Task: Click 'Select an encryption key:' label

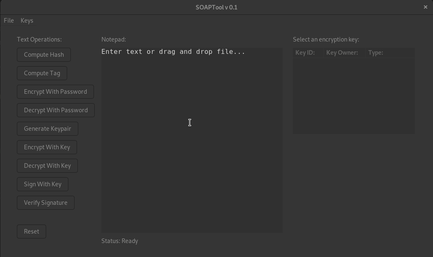Action: tap(326, 39)
